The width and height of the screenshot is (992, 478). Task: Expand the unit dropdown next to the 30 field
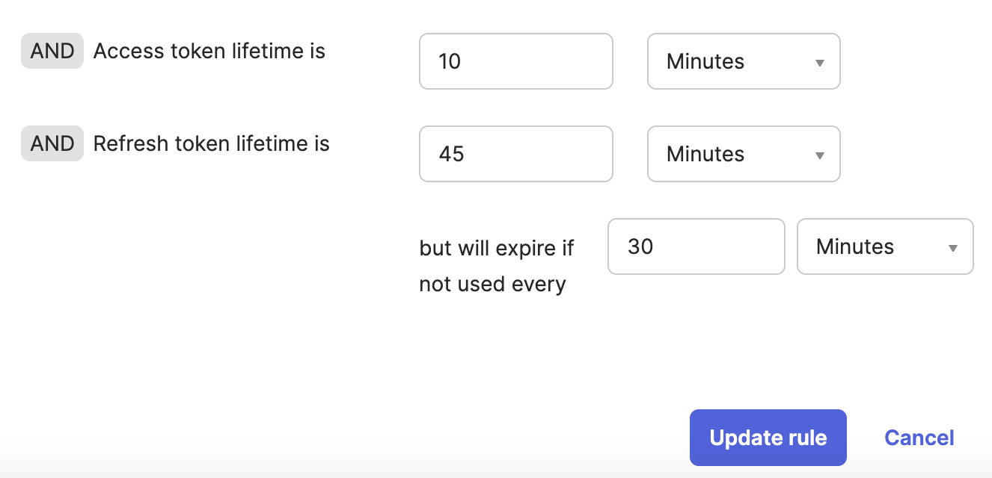tap(885, 246)
